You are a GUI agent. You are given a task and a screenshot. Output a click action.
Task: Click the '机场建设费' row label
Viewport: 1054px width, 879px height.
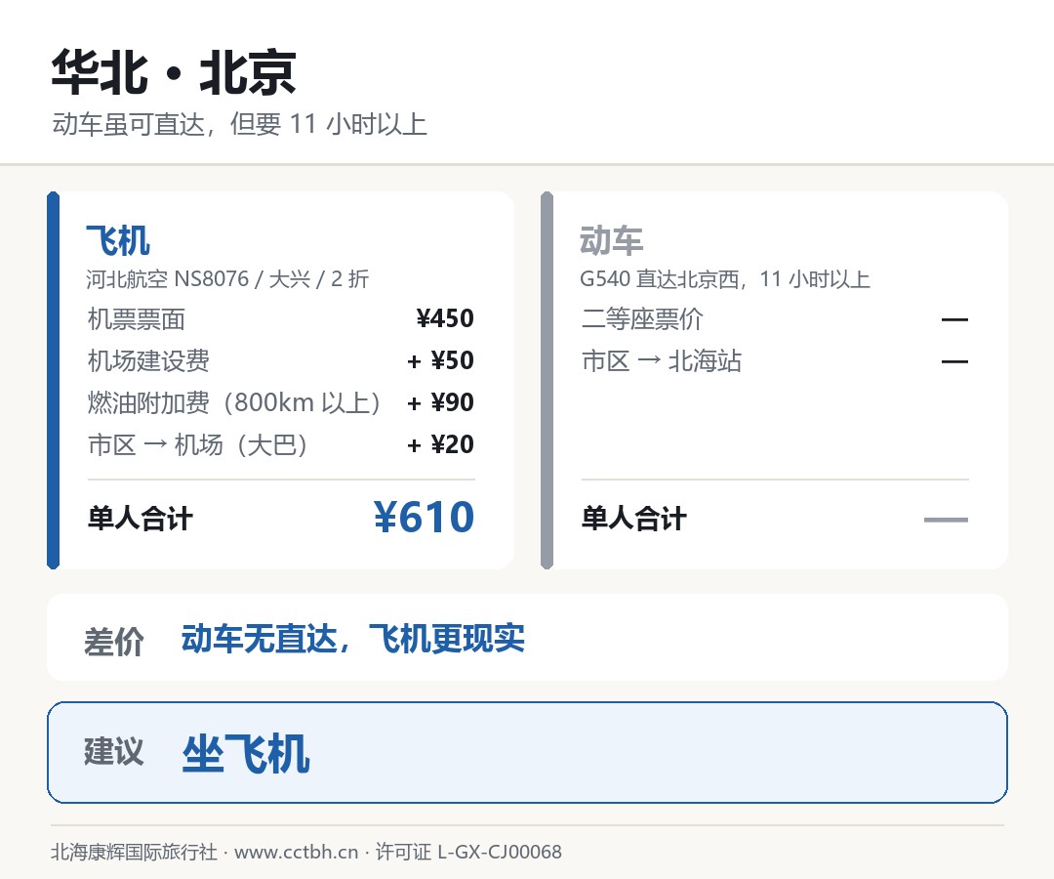click(x=148, y=361)
